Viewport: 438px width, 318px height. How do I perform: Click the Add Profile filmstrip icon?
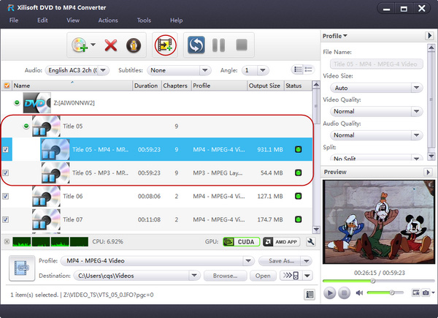(x=166, y=45)
